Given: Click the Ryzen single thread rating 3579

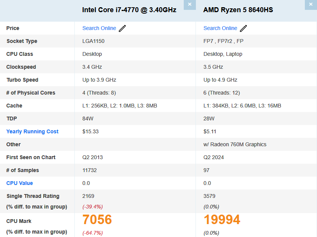Looking at the screenshot, I should tap(209, 196).
